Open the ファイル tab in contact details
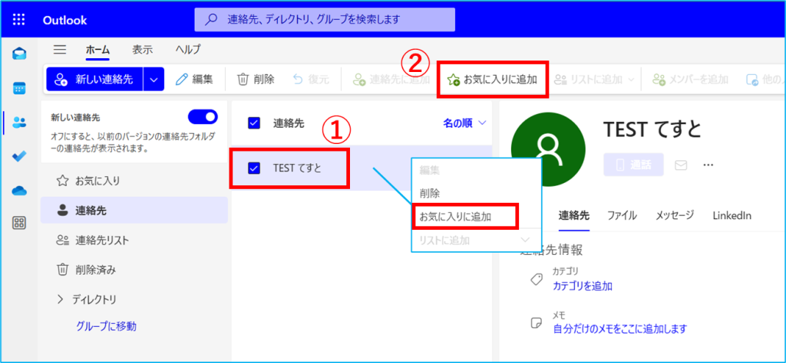Screen dimensions: 786x363 click(622, 215)
